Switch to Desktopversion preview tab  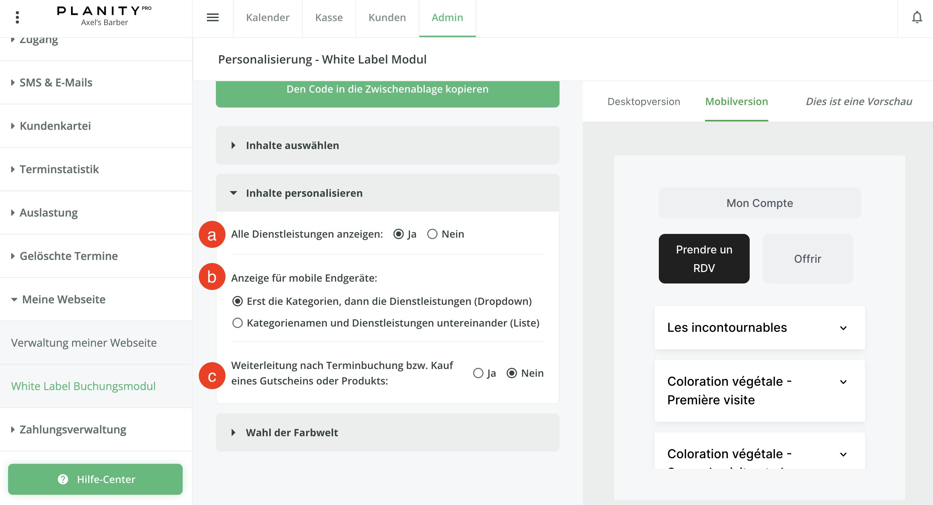644,101
